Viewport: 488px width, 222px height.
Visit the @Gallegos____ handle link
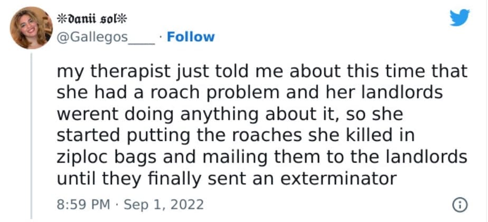tap(106, 37)
